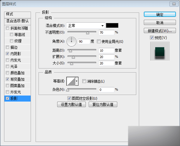This screenshot has width=180, height=146.
Task: Open the 内阴影 settings page
Action: click(16, 54)
